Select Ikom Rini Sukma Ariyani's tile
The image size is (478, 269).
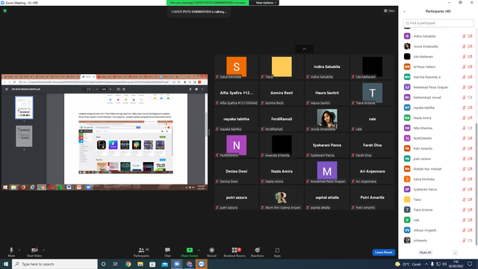pyautogui.click(x=282, y=197)
